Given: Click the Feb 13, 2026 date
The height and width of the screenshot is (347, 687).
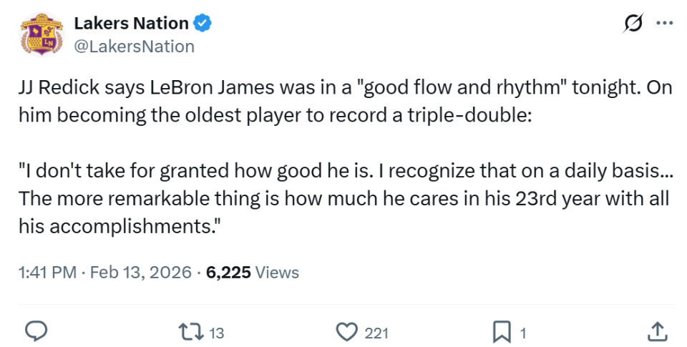Looking at the screenshot, I should (139, 273).
